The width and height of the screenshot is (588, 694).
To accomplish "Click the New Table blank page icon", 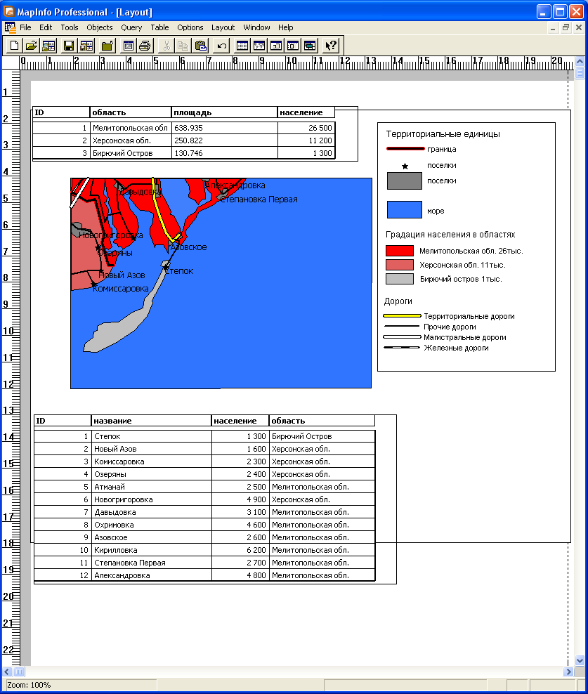I will coord(14,46).
